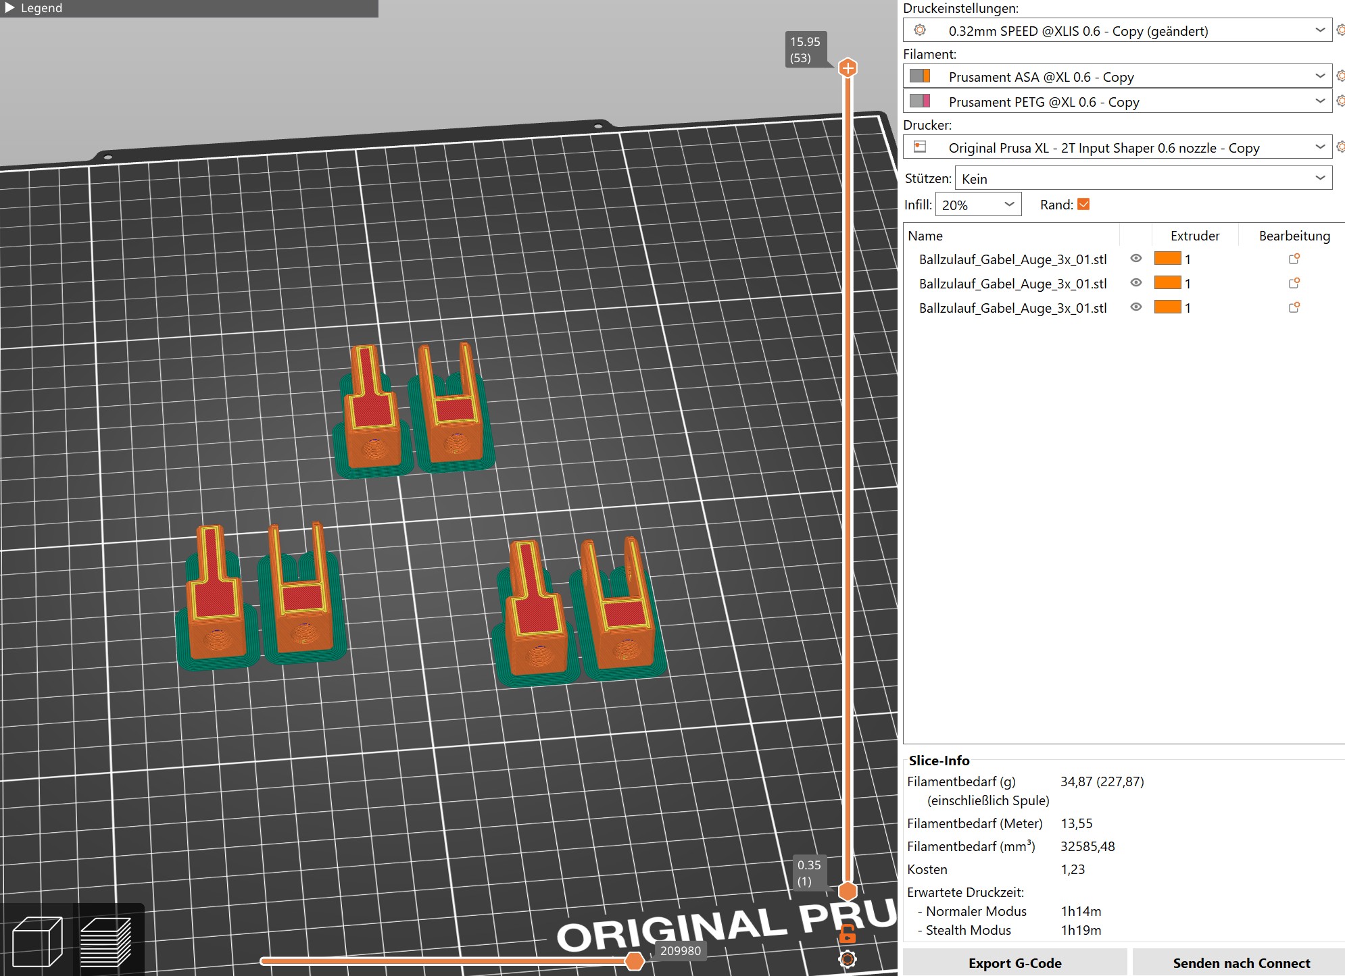Click the Erwartete Druckzeit label

click(965, 892)
